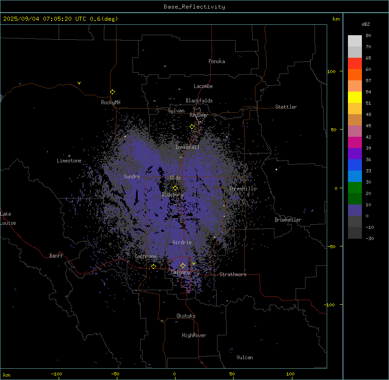Click the Lacombe city label
The image size is (389, 380).
[203, 86]
